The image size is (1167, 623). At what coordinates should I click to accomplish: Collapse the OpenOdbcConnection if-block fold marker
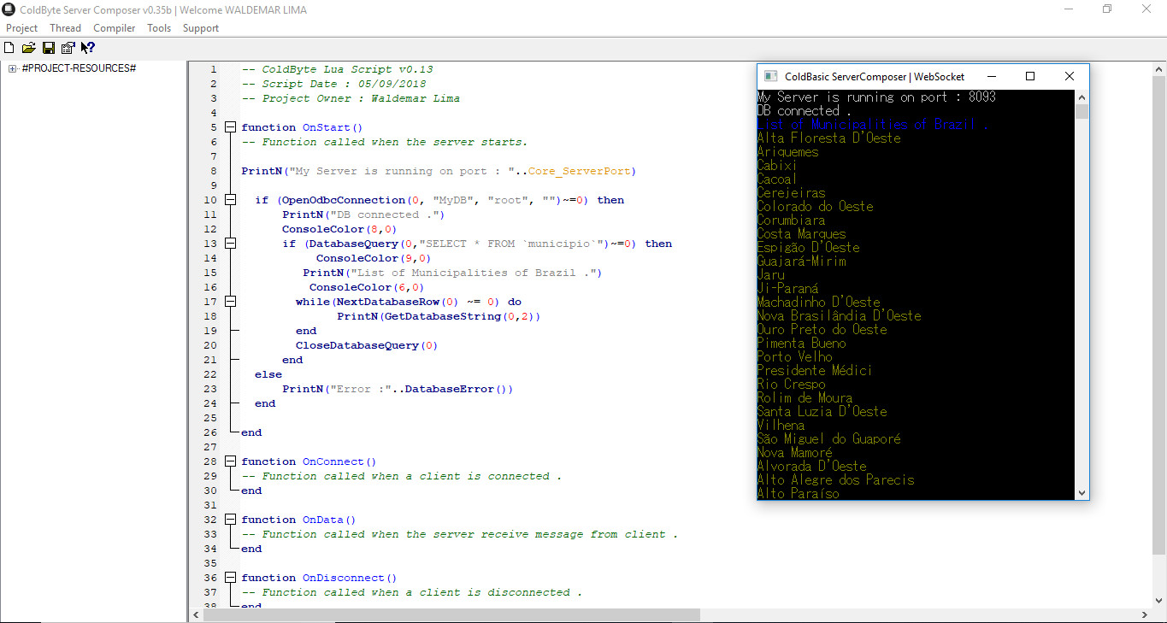pyautogui.click(x=229, y=199)
